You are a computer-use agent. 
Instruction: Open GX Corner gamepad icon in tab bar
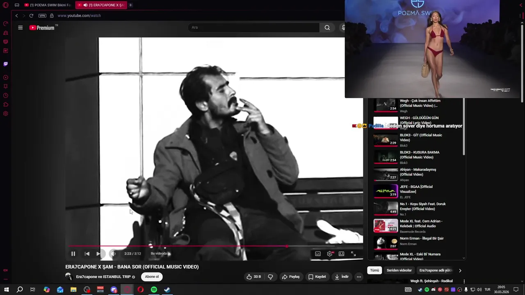(x=17, y=5)
